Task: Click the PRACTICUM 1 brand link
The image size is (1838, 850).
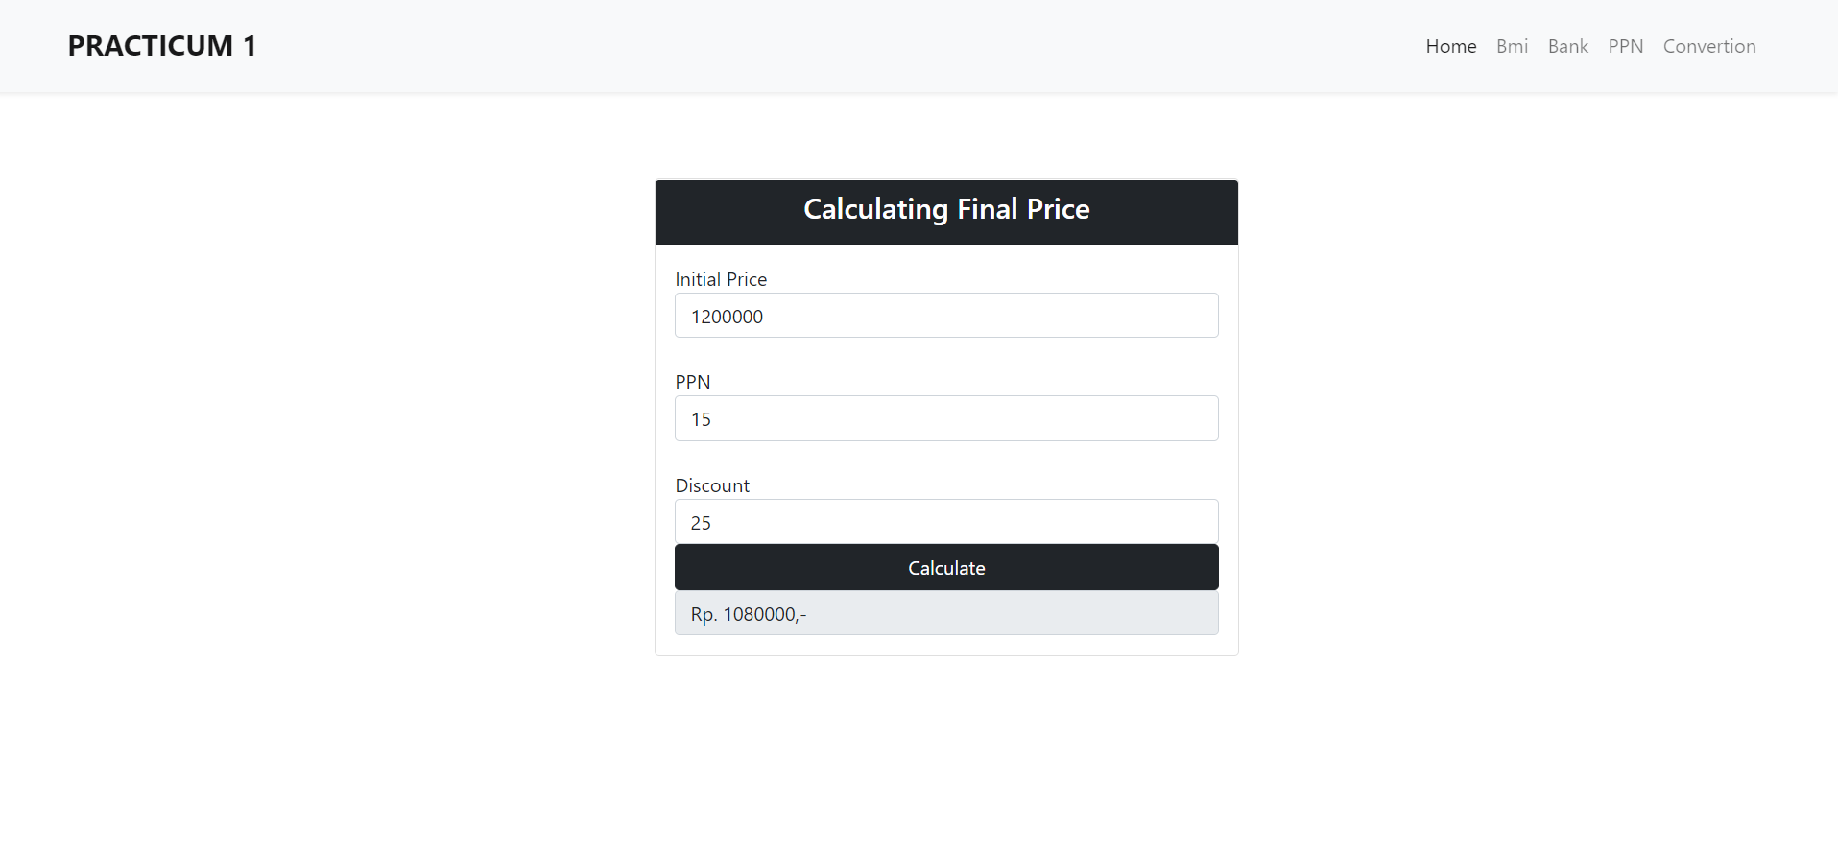Action: click(x=161, y=45)
